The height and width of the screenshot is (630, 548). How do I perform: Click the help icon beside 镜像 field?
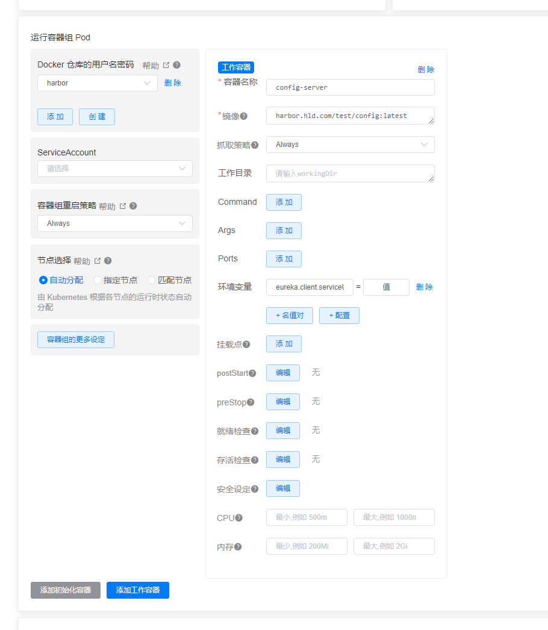pyautogui.click(x=244, y=115)
